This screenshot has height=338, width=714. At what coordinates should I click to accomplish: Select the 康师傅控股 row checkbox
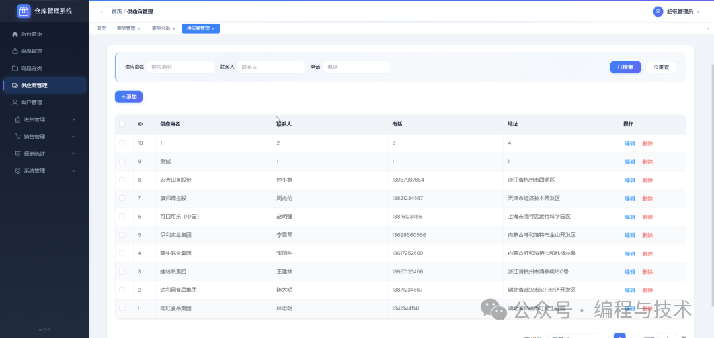[122, 198]
